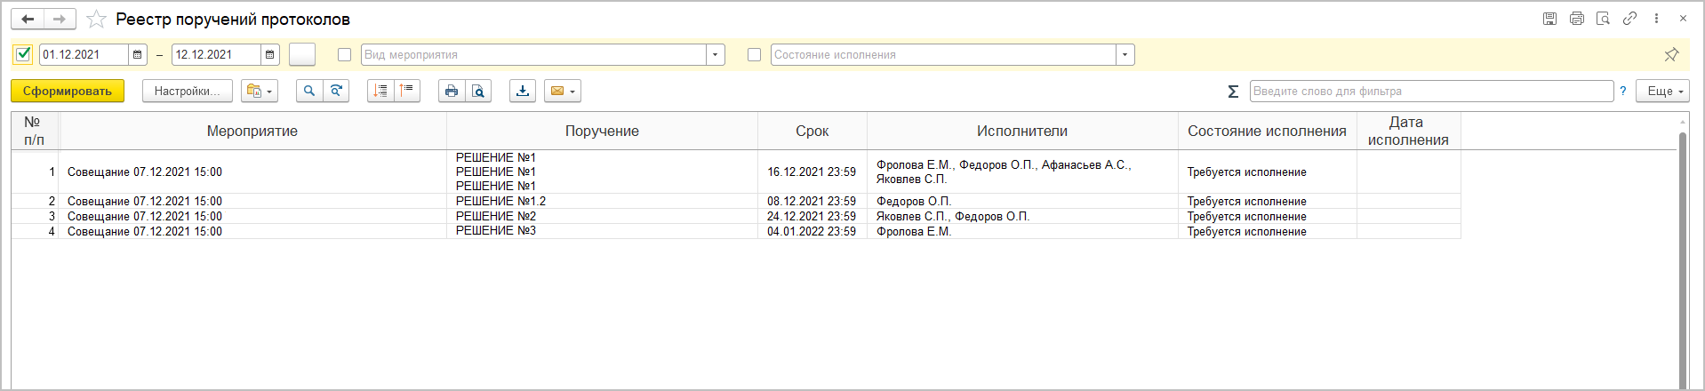Enable the Состояние исполнения filter checkbox
The height and width of the screenshot is (391, 1705).
(755, 55)
